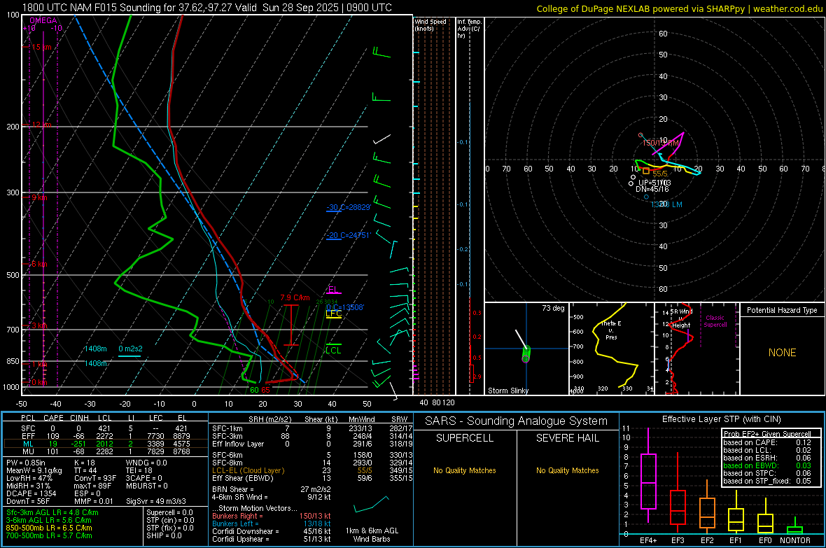The height and width of the screenshot is (548, 826).
Task: Click the 'Prob EF2+ Given Supercell' heading
Action: click(x=767, y=434)
